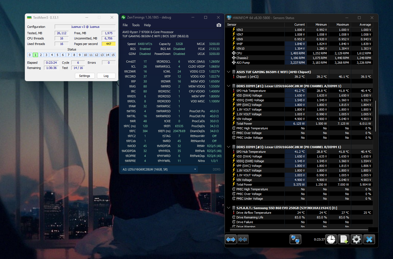This screenshot has height=259, width=393.
Task: Click the TestMem5 title bar app icon
Action: pyautogui.click(x=29, y=18)
